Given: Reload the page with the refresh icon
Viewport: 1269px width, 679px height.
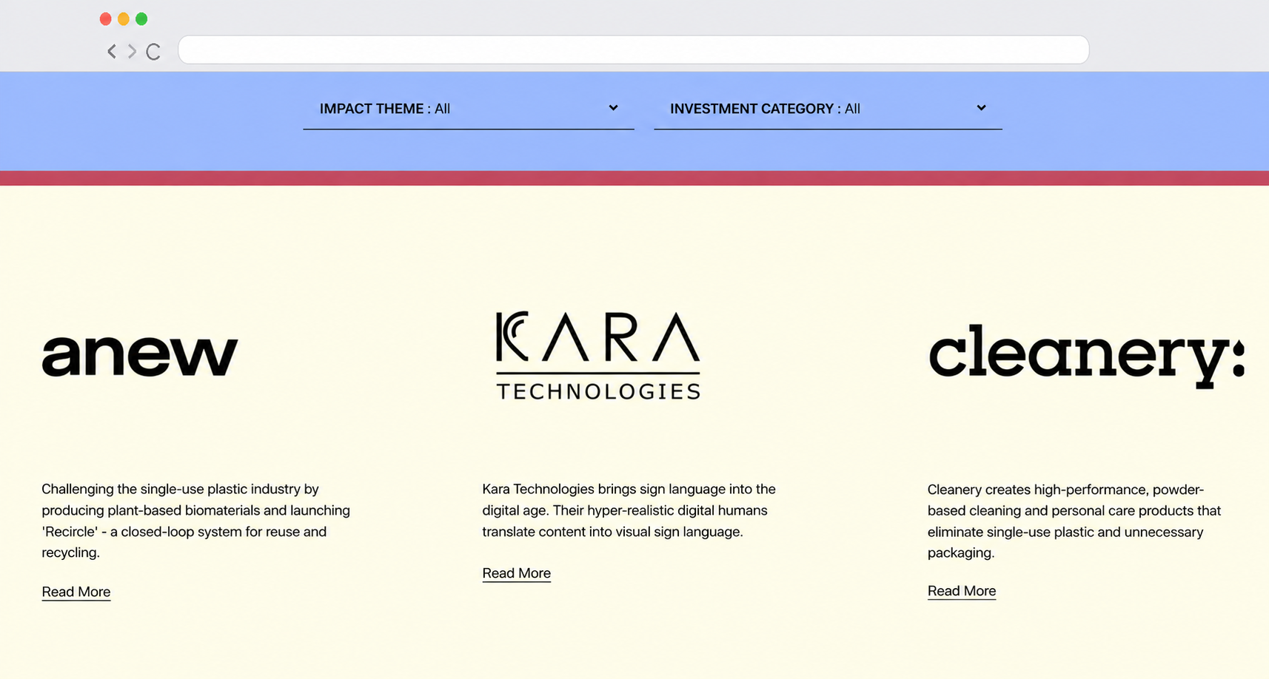Looking at the screenshot, I should (x=153, y=52).
